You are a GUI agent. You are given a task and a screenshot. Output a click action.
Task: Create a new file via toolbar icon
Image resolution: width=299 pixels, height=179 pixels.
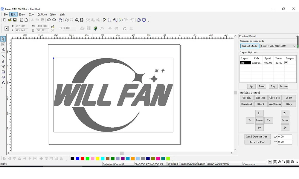pos(5,20)
